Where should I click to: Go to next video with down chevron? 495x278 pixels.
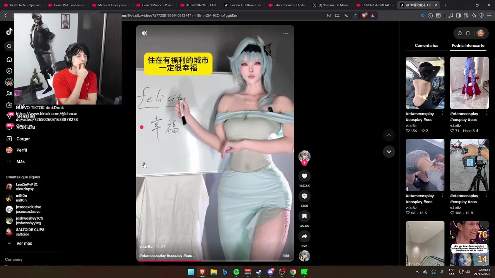[389, 151]
